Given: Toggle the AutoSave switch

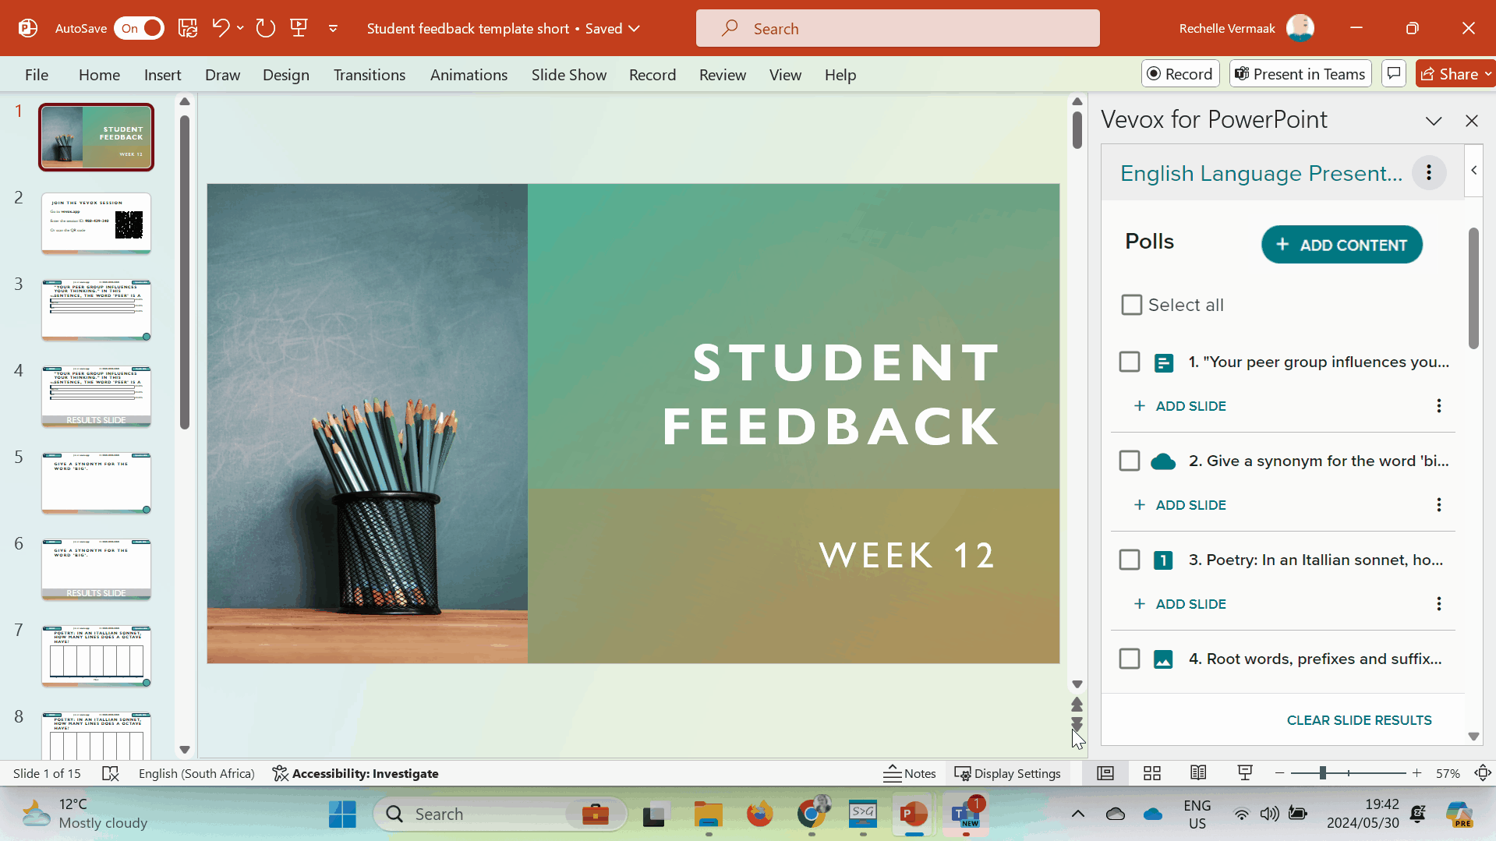Looking at the screenshot, I should pos(140,29).
